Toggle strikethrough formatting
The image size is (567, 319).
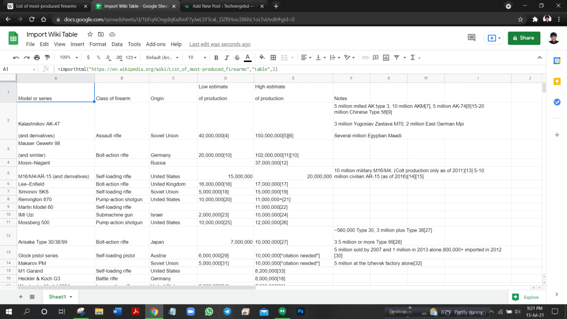[236, 57]
